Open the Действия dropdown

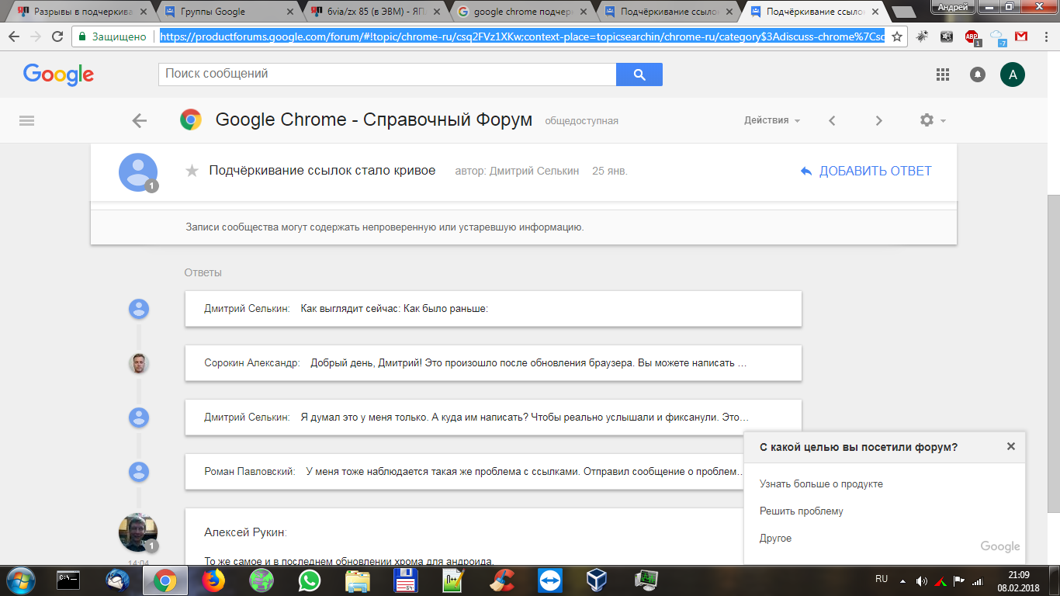point(772,120)
